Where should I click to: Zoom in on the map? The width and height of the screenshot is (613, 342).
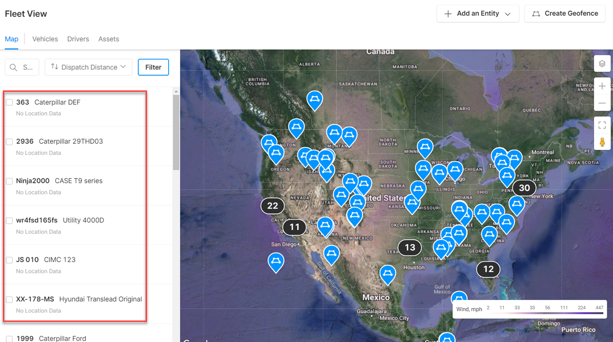pyautogui.click(x=602, y=86)
